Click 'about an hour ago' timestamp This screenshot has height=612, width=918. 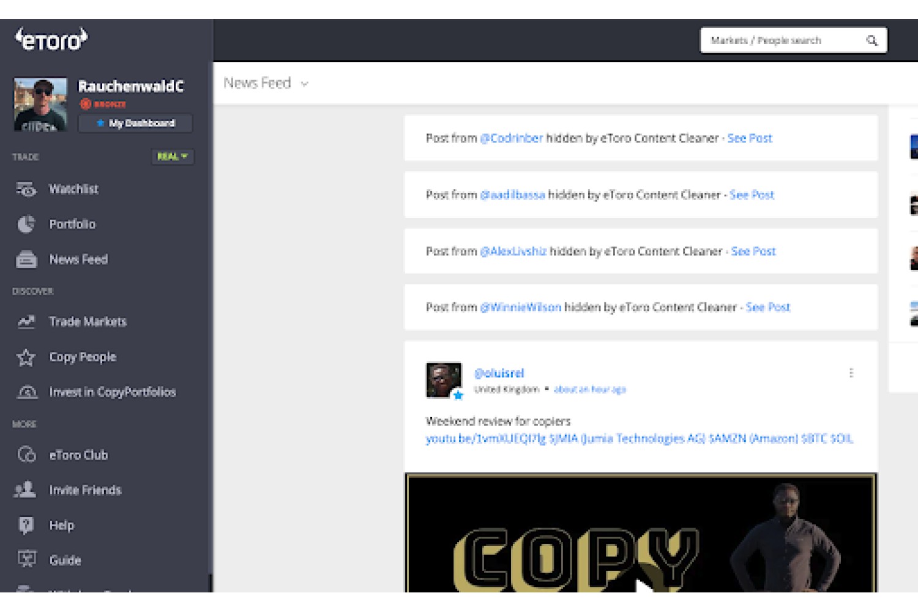[x=590, y=389]
